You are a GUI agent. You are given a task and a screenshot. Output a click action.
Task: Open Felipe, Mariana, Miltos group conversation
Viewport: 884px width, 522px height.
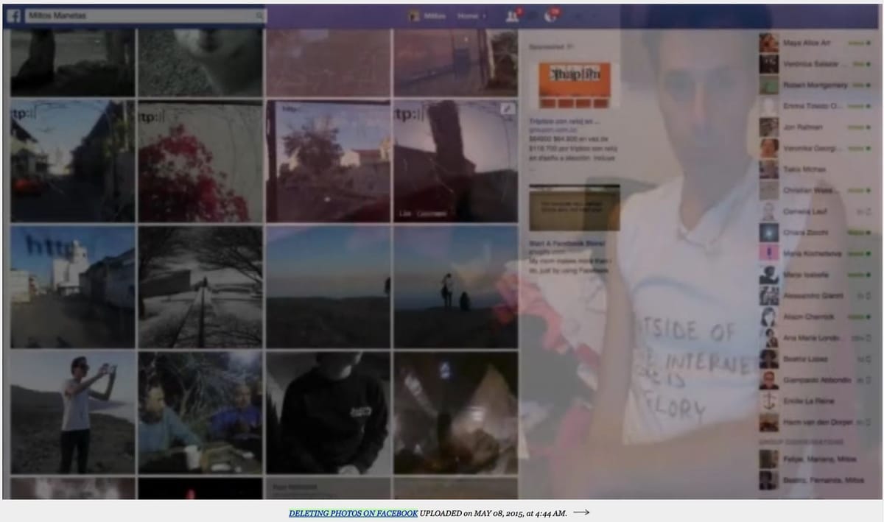point(821,459)
